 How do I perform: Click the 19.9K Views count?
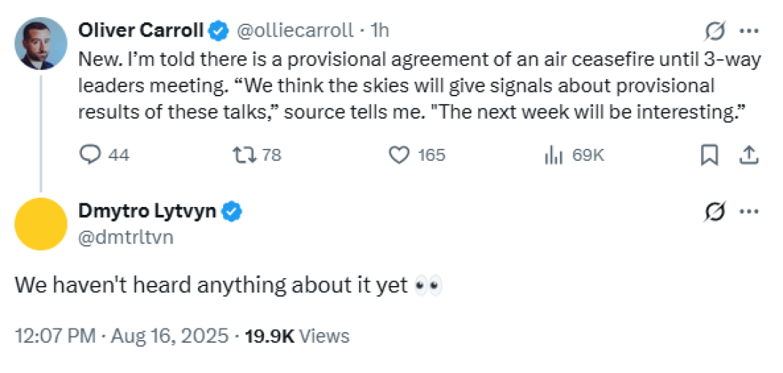pos(298,336)
